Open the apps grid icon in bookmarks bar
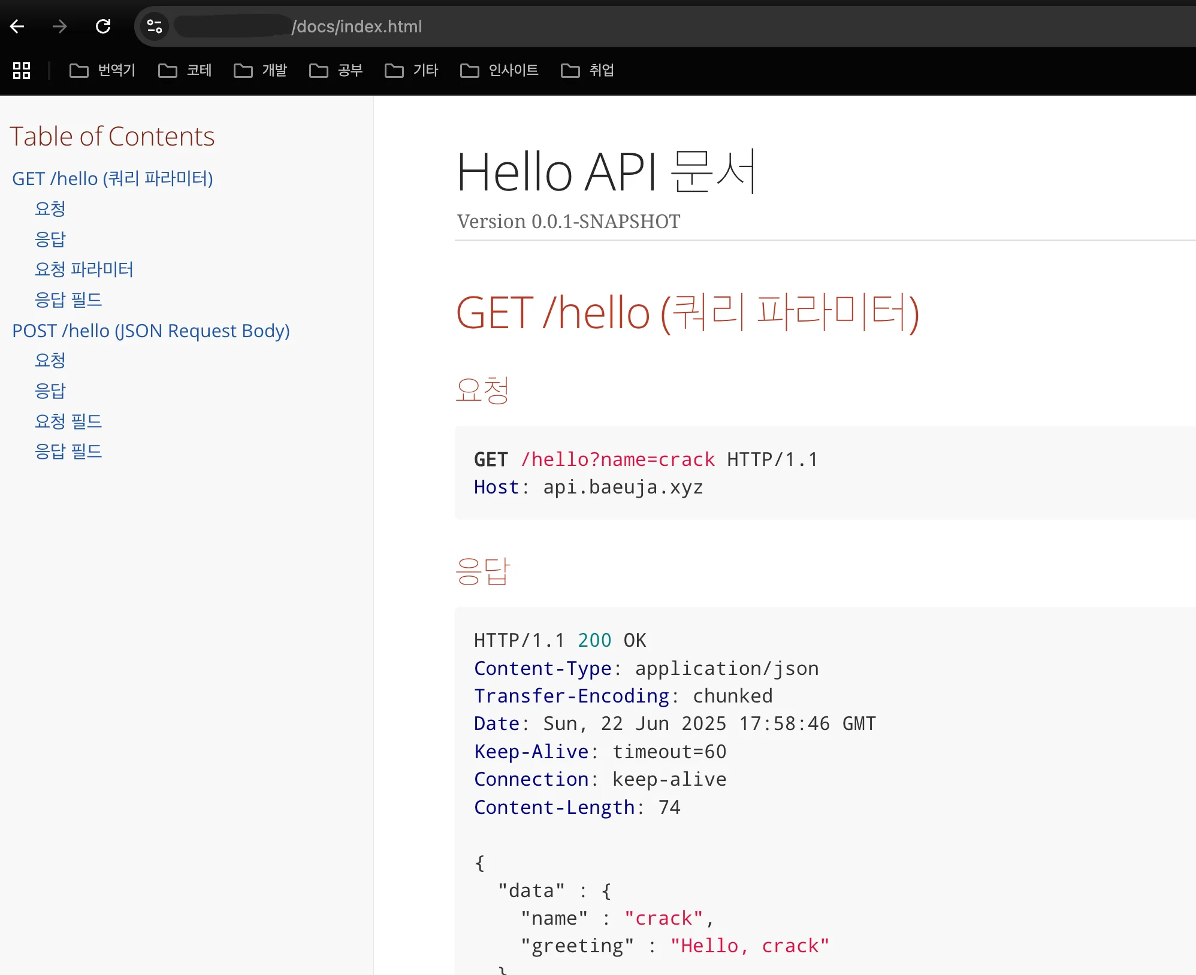This screenshot has width=1196, height=975. 22,71
